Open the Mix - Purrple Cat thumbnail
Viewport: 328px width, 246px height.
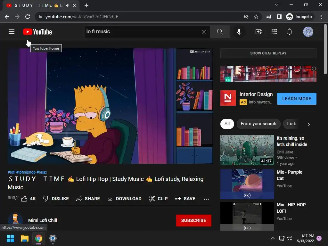[x=247, y=184]
